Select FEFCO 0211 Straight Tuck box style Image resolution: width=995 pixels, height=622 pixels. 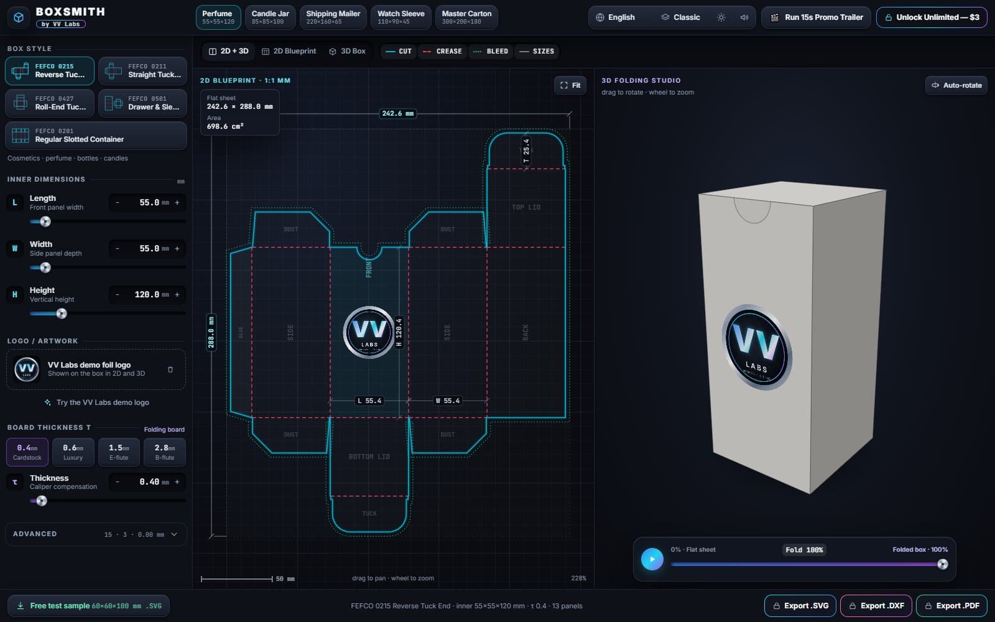(142, 71)
